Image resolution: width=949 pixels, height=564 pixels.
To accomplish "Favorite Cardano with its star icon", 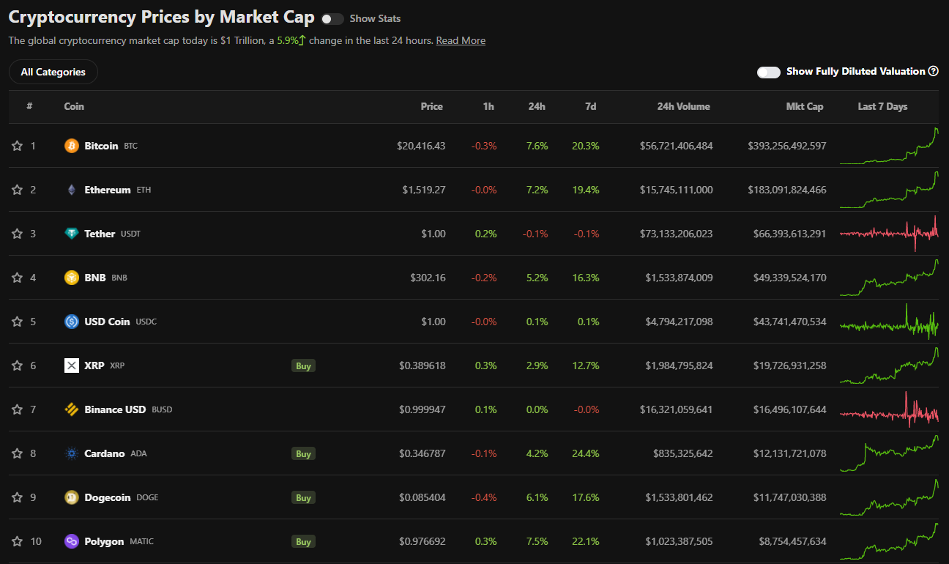I will (x=17, y=453).
